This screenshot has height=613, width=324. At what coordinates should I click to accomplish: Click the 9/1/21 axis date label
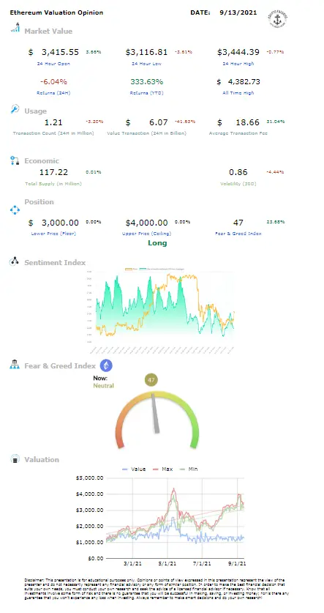point(236,563)
